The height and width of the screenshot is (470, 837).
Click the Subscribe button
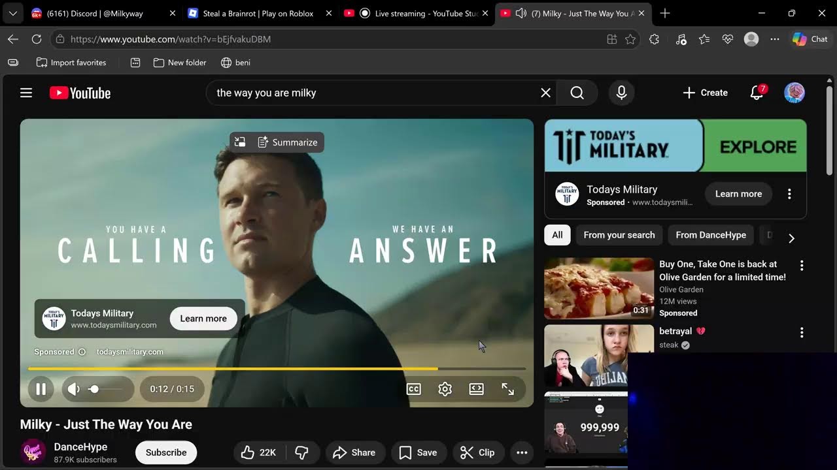tap(166, 452)
